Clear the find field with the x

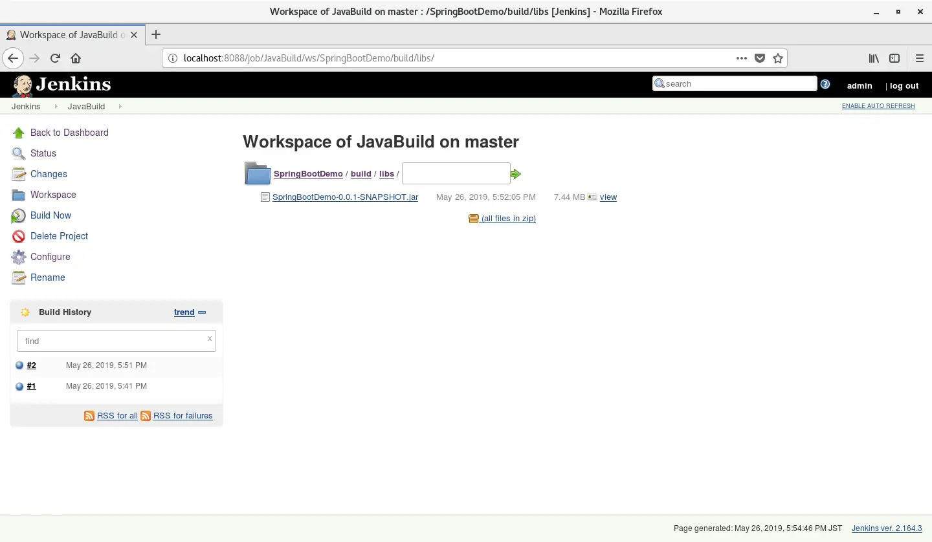(210, 338)
